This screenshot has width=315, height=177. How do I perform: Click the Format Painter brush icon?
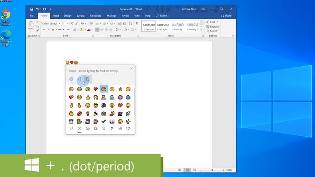point(37,30)
